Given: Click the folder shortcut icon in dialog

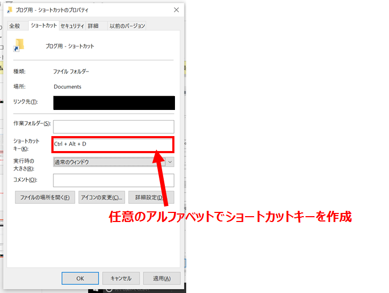Looking at the screenshot, I should (19, 45).
